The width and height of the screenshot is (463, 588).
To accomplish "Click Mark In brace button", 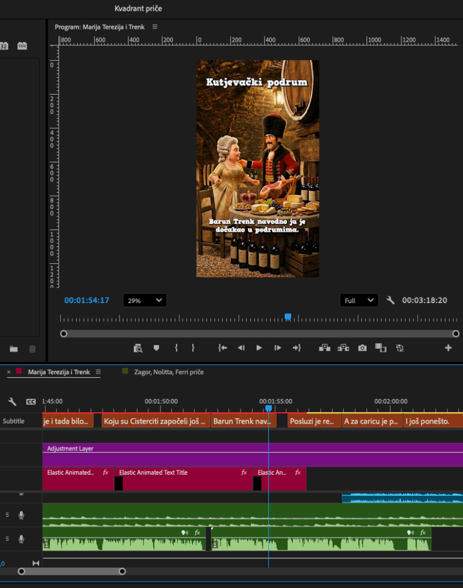I will [176, 348].
